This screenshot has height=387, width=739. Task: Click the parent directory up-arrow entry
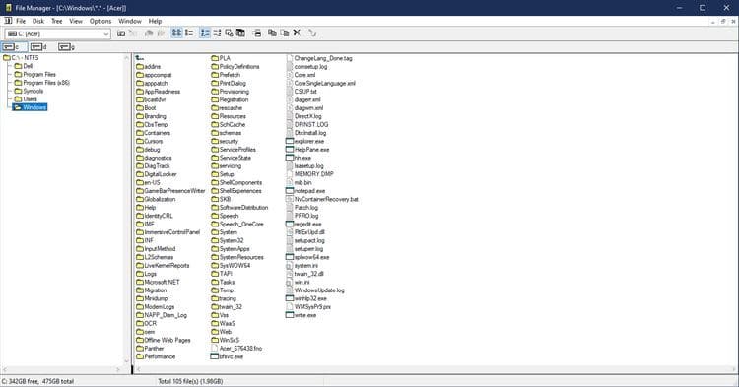(x=139, y=58)
